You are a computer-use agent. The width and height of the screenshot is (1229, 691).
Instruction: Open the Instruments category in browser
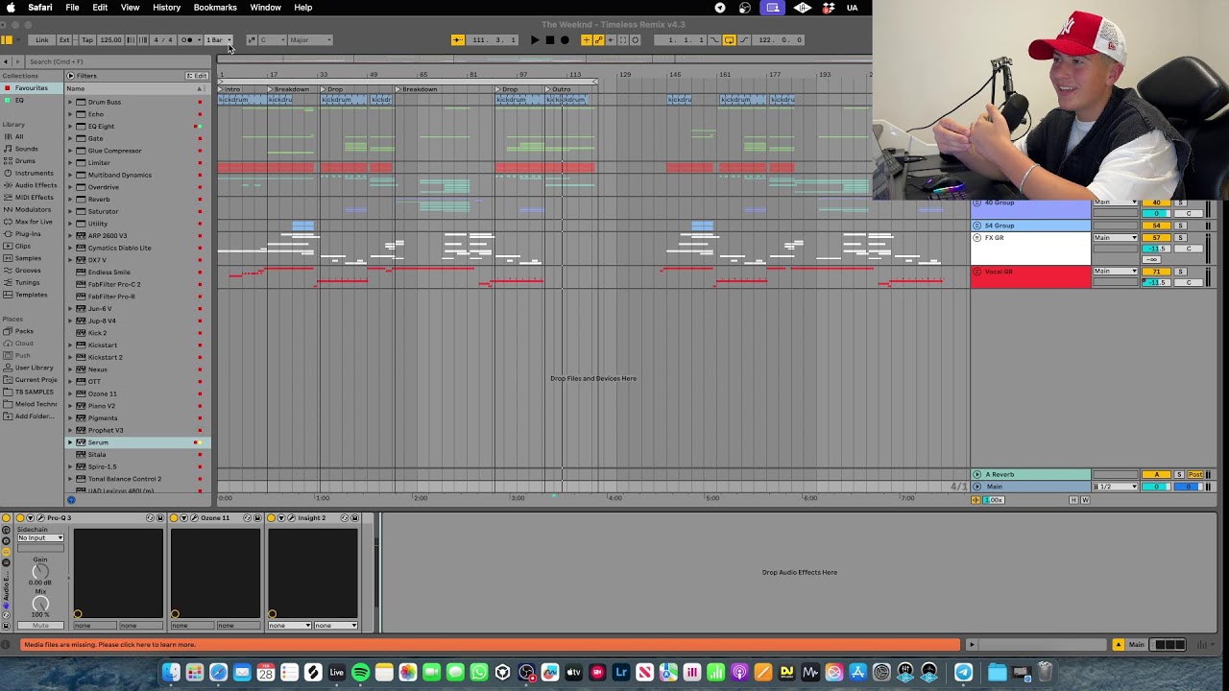pos(34,173)
